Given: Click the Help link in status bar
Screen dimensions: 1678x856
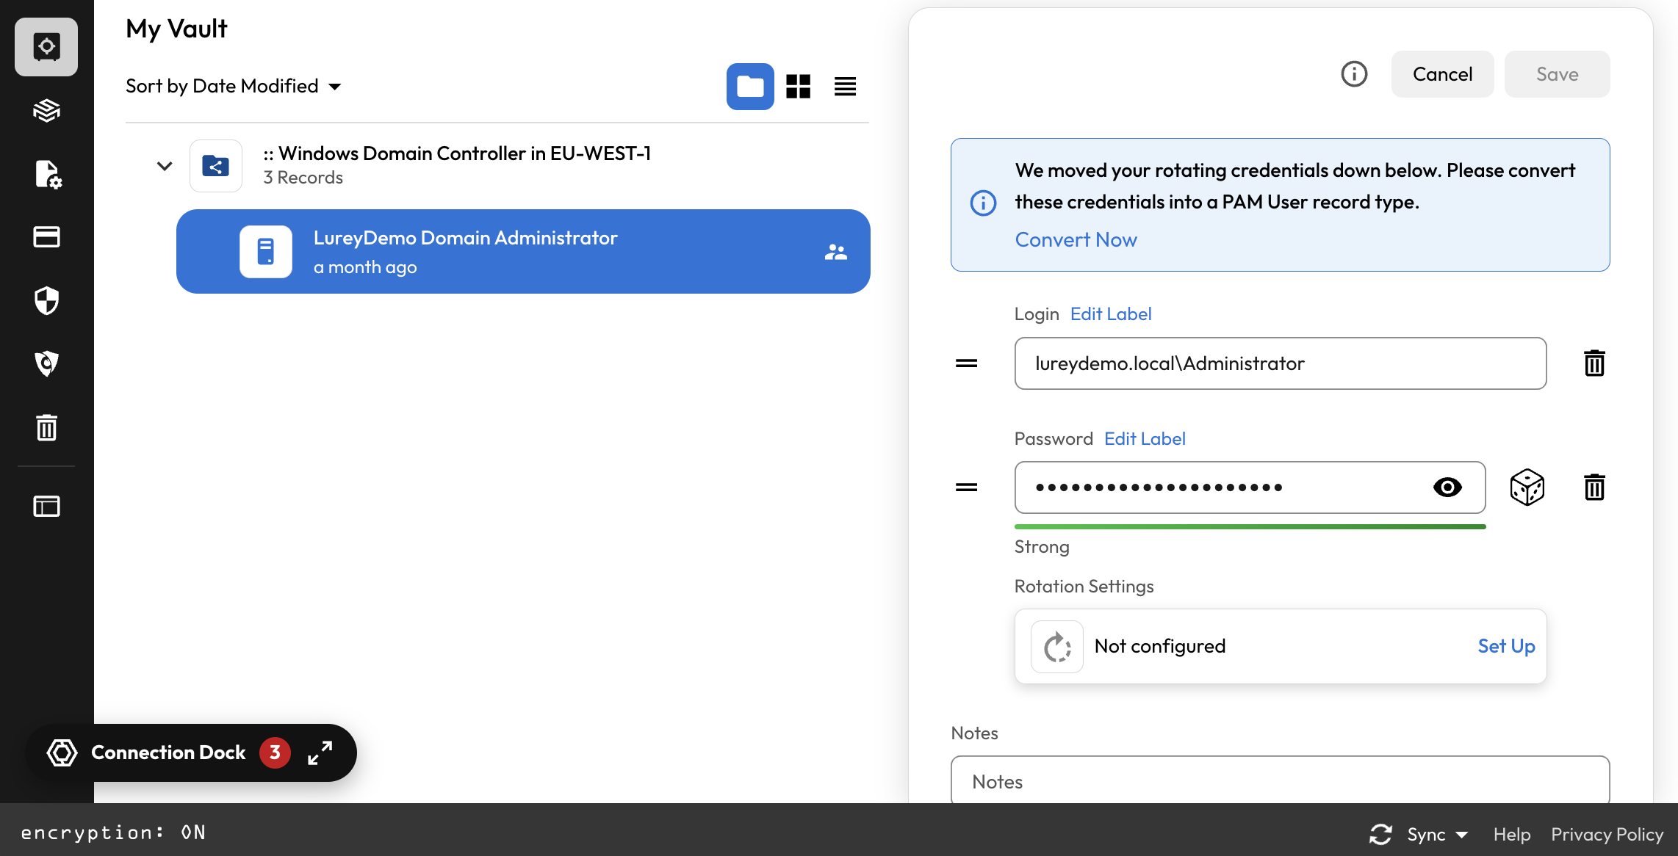Looking at the screenshot, I should point(1511,835).
